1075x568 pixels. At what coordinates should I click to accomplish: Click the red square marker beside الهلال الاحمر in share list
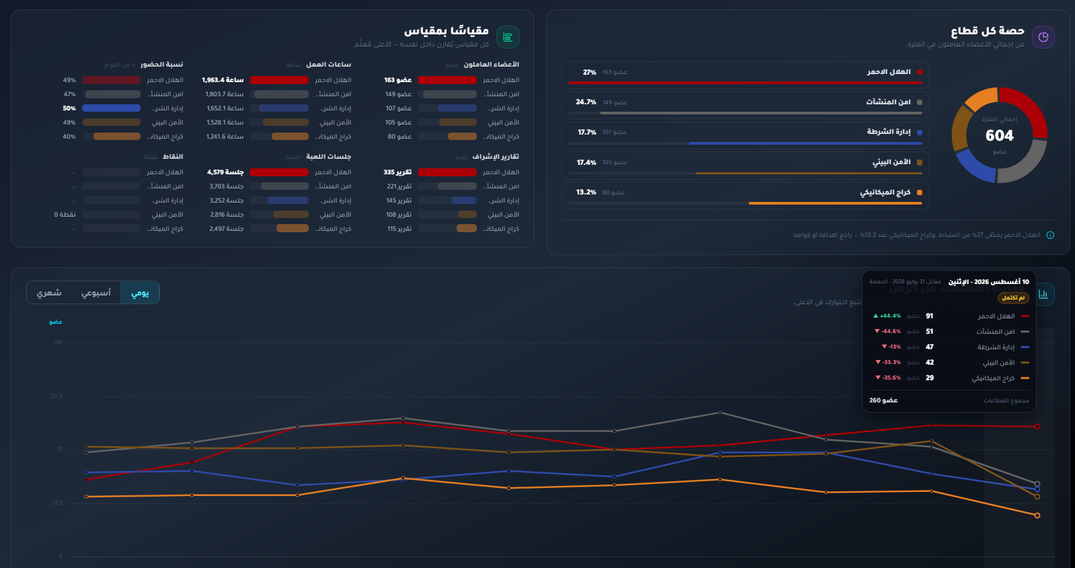pyautogui.click(x=920, y=72)
